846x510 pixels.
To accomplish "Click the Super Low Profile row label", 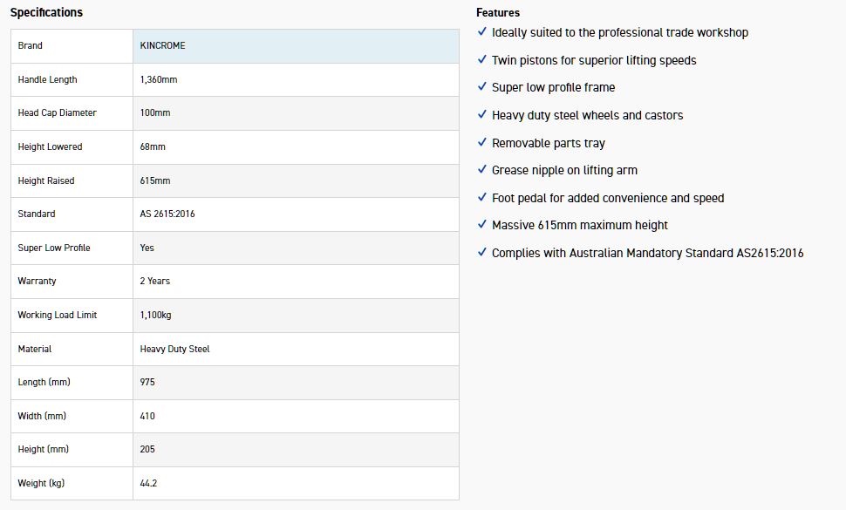I will coord(54,248).
